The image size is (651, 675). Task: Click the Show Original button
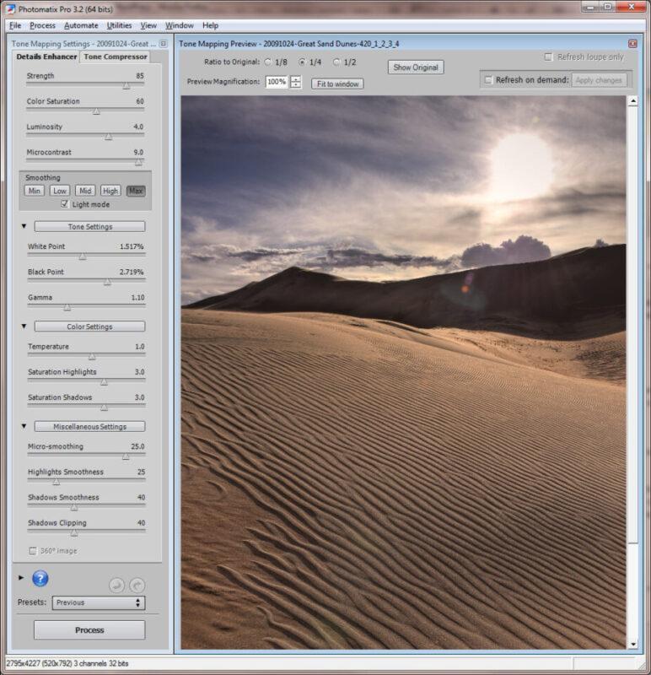click(x=415, y=67)
